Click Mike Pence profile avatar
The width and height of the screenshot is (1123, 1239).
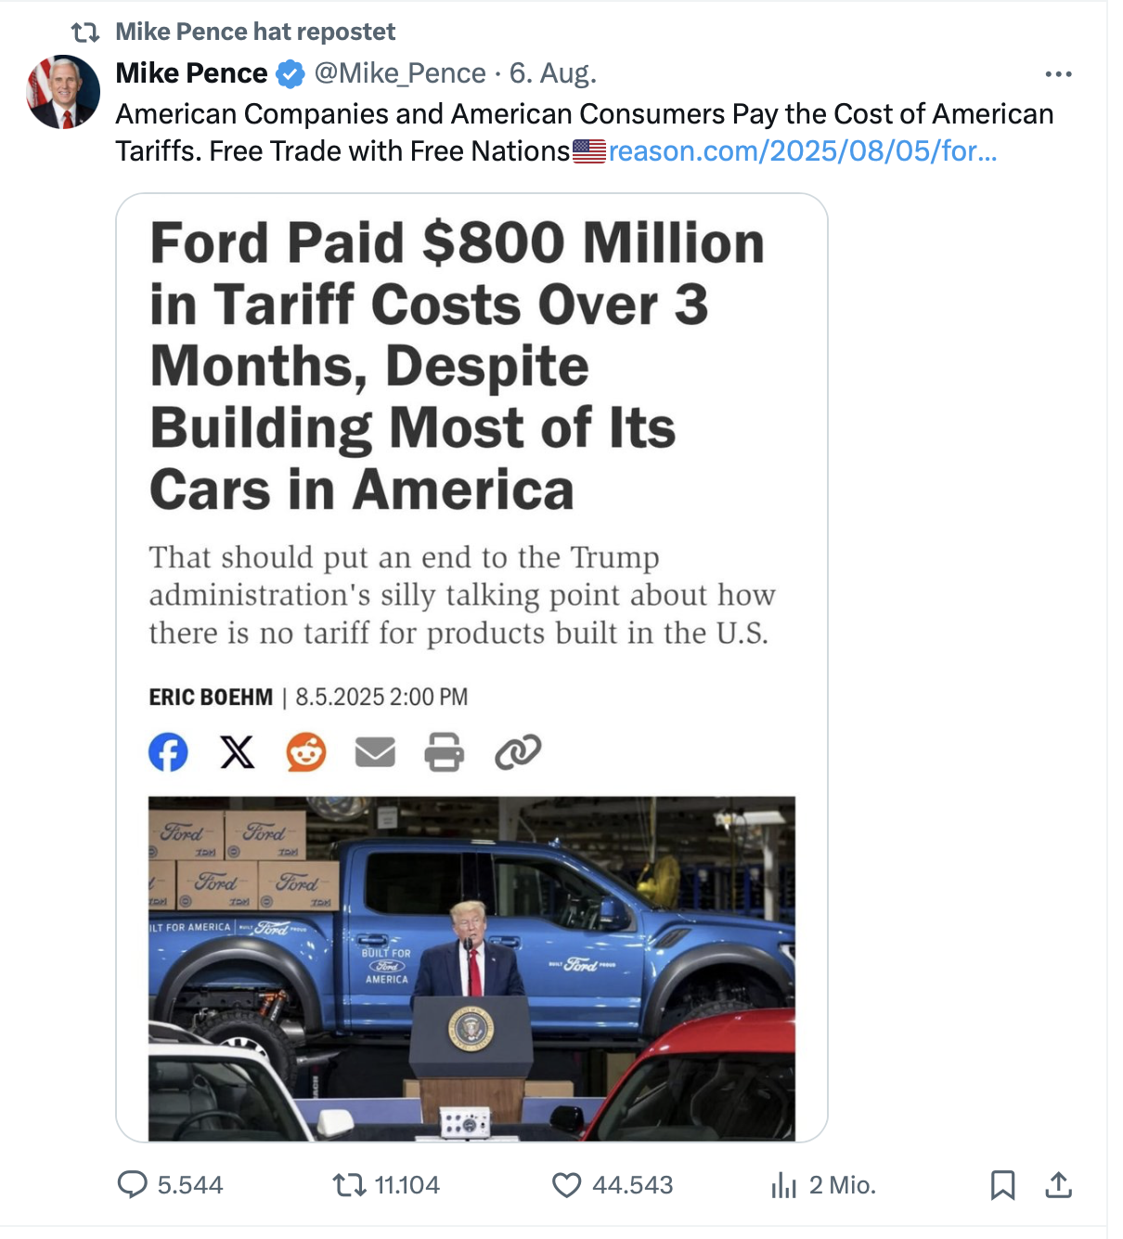point(63,91)
